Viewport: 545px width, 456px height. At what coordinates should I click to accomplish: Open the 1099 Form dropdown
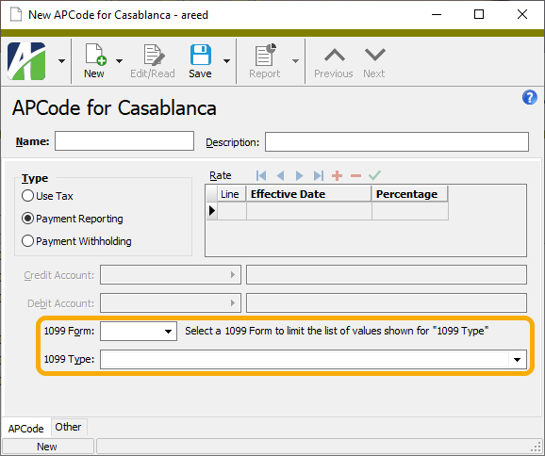pos(168,332)
